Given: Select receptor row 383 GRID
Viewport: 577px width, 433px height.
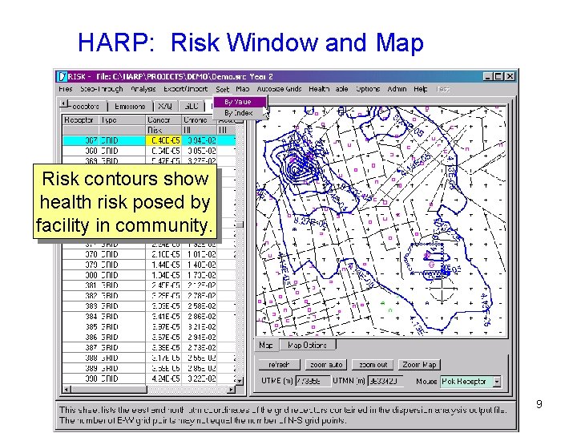Looking at the screenshot, I should (149, 306).
